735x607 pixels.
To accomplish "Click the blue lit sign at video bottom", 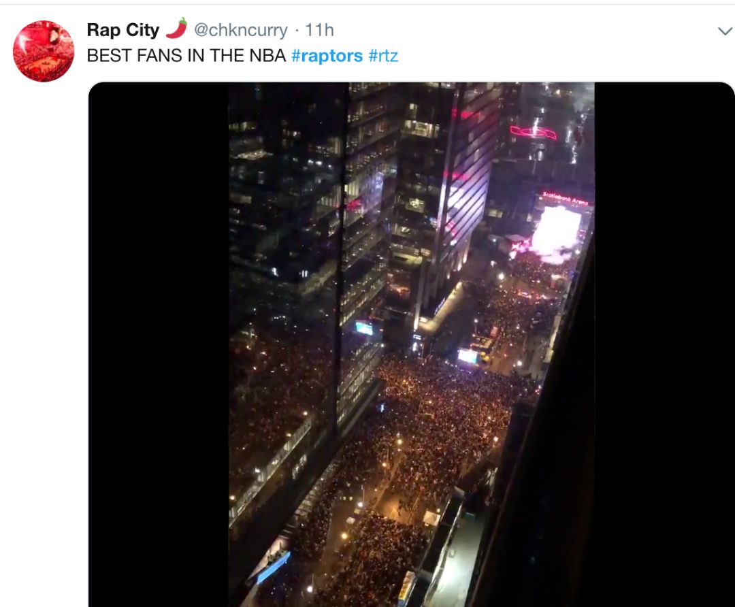I will coord(274,567).
